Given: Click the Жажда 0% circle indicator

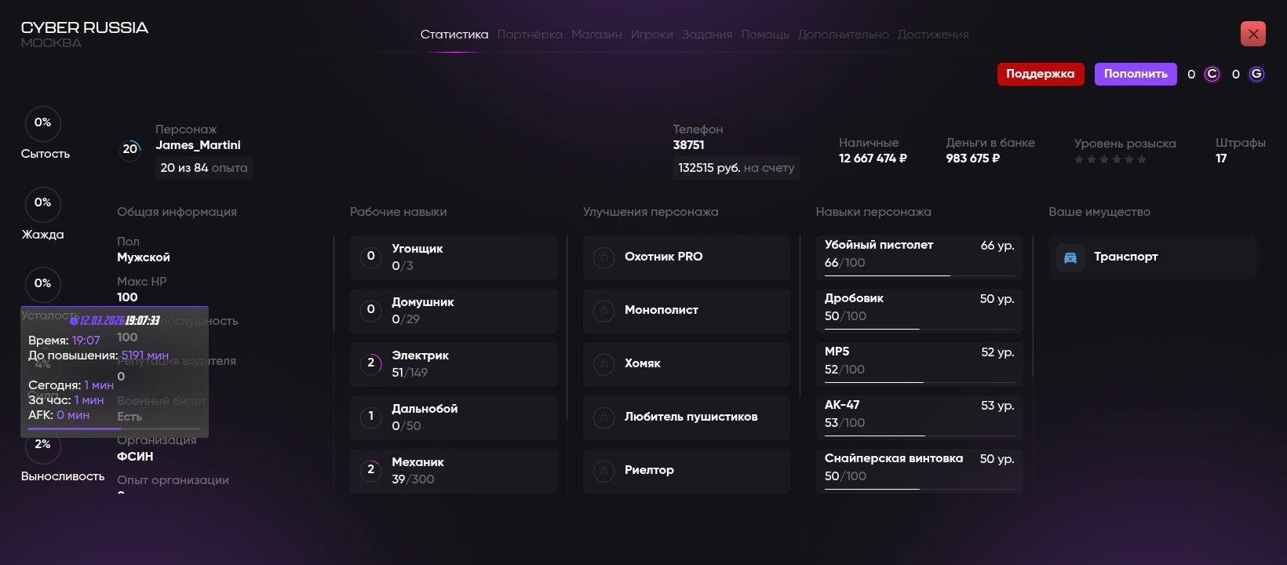Looking at the screenshot, I should [x=42, y=203].
